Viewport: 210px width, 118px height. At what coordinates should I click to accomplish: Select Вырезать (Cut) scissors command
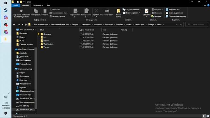(x=55, y=10)
